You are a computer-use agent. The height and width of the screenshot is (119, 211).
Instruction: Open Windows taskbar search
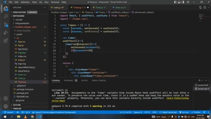(12, 117)
